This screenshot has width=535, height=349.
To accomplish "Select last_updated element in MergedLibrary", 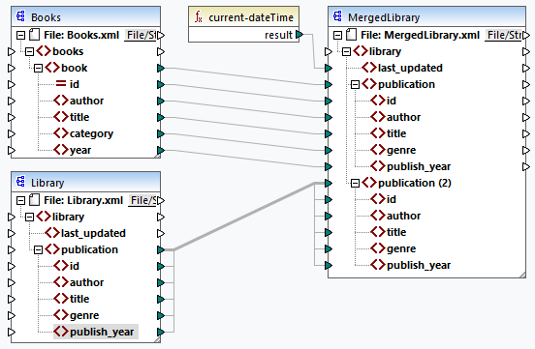I will 410,68.
